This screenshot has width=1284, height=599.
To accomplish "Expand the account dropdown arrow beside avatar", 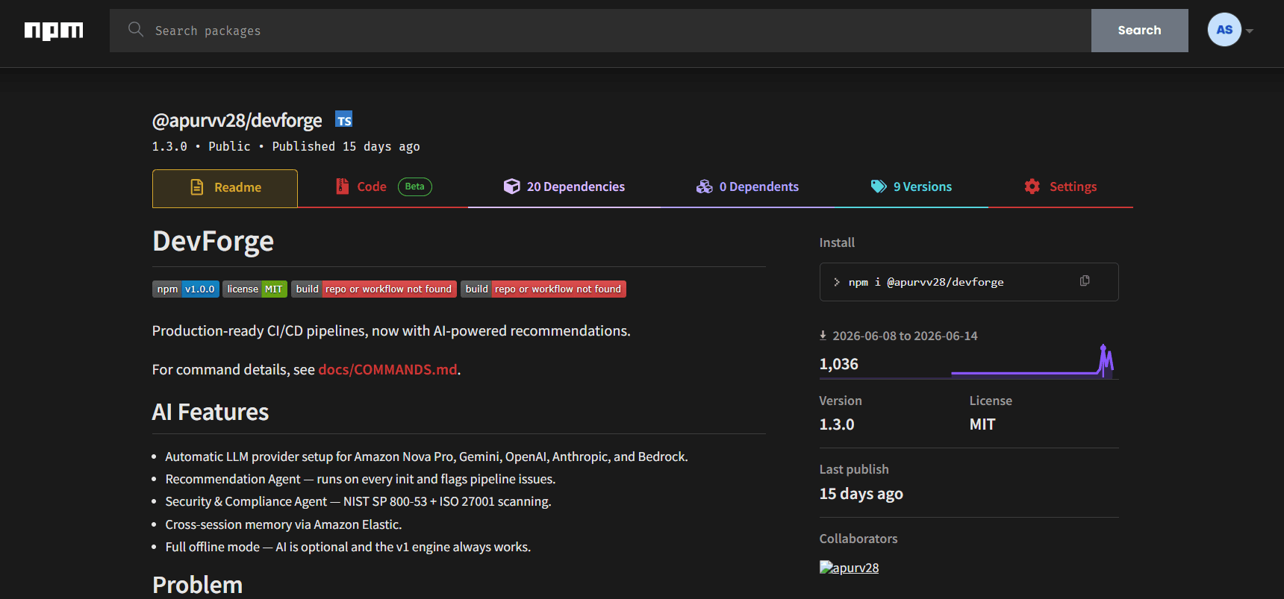I will tap(1250, 31).
